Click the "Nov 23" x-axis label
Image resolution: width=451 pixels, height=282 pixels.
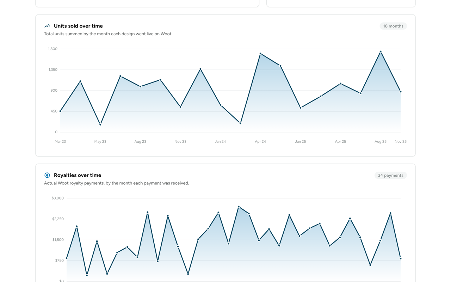click(x=180, y=141)
